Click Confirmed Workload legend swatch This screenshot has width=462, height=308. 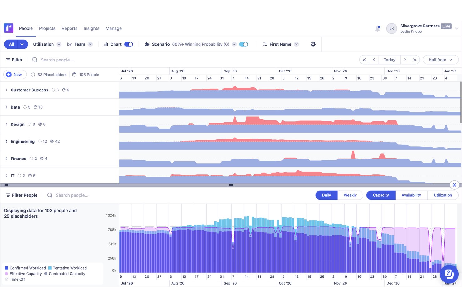pos(7,268)
